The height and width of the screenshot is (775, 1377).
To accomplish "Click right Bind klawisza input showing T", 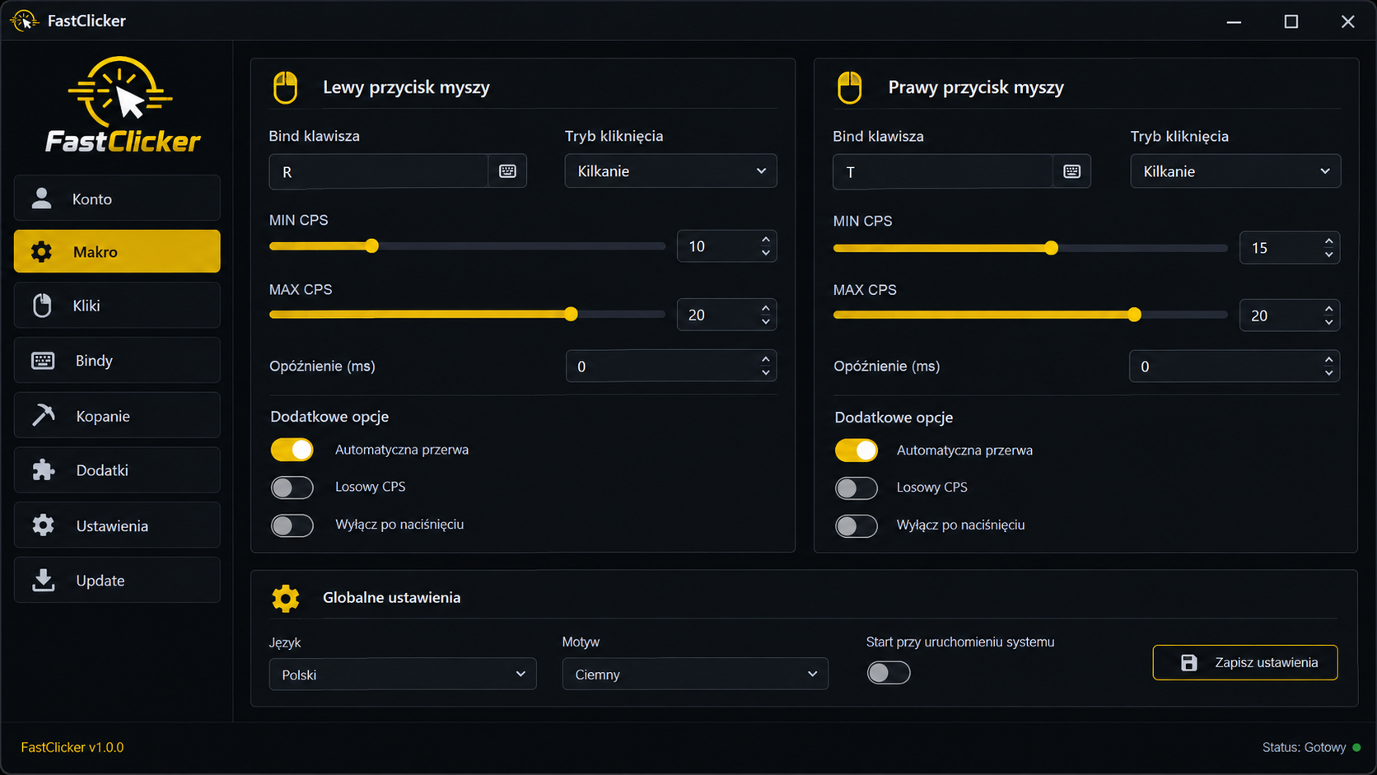I will (943, 171).
